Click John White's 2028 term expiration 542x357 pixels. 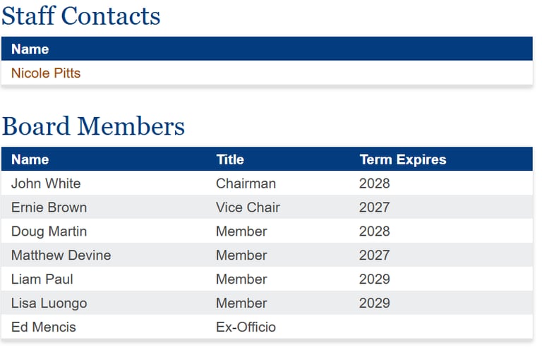[374, 183]
